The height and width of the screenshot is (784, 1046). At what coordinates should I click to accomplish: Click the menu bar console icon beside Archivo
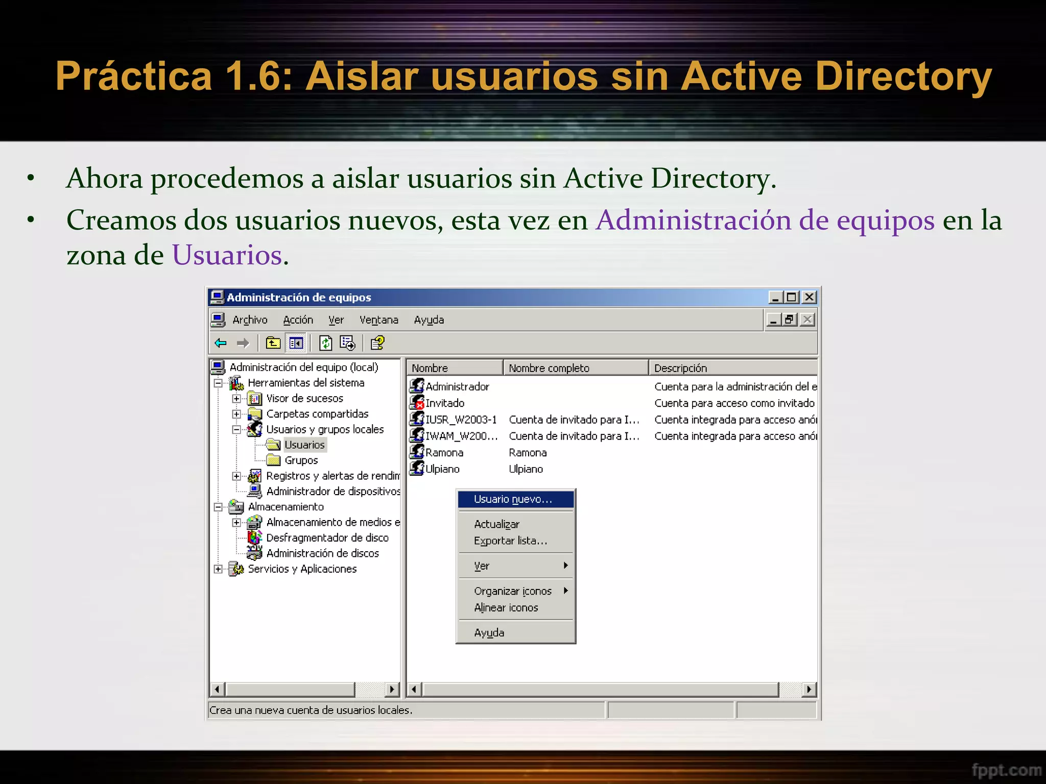click(218, 320)
